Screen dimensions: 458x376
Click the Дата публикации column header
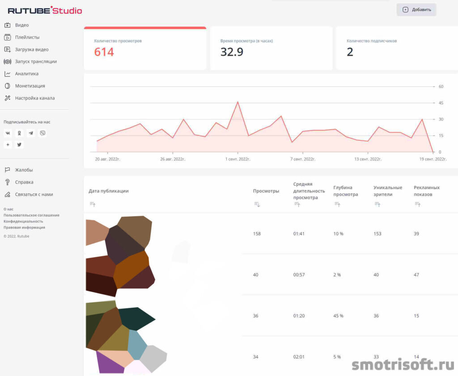tap(109, 191)
